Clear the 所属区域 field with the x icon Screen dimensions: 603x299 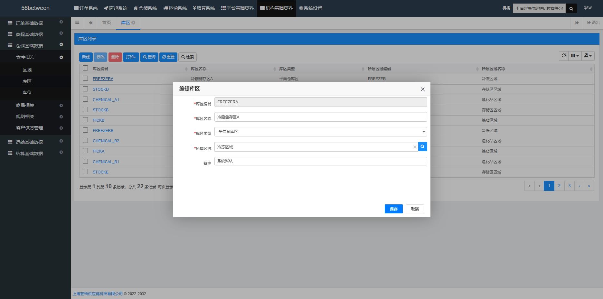(x=415, y=147)
